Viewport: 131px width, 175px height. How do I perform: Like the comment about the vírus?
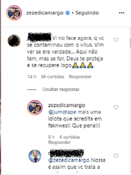point(116,40)
